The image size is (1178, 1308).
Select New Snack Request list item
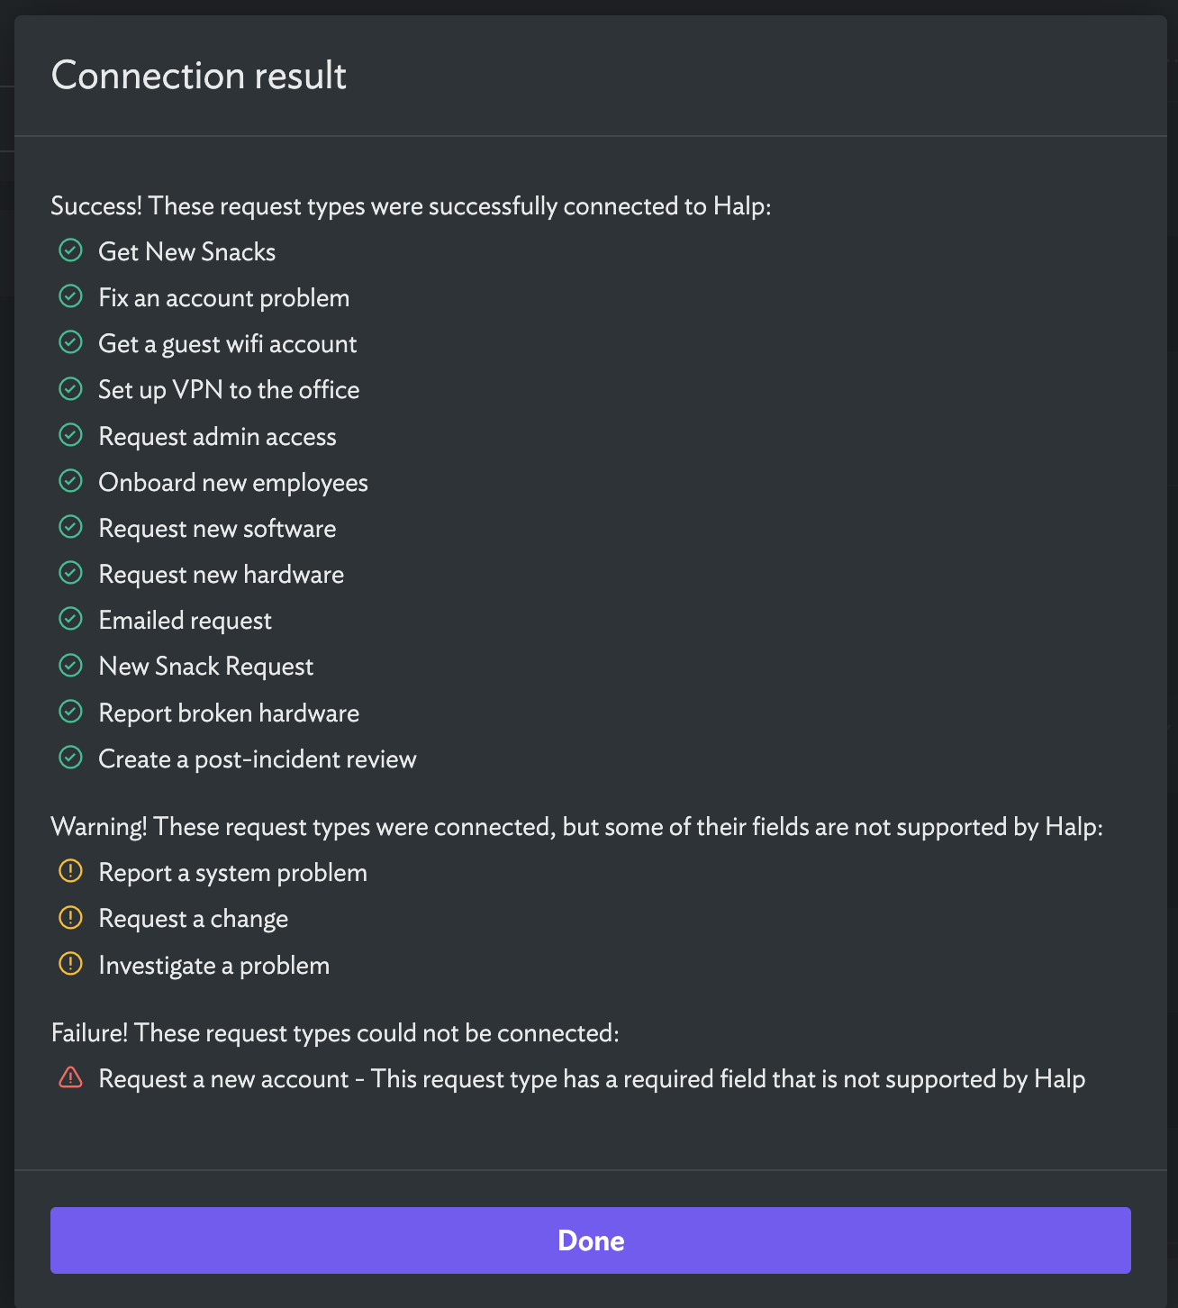click(206, 667)
